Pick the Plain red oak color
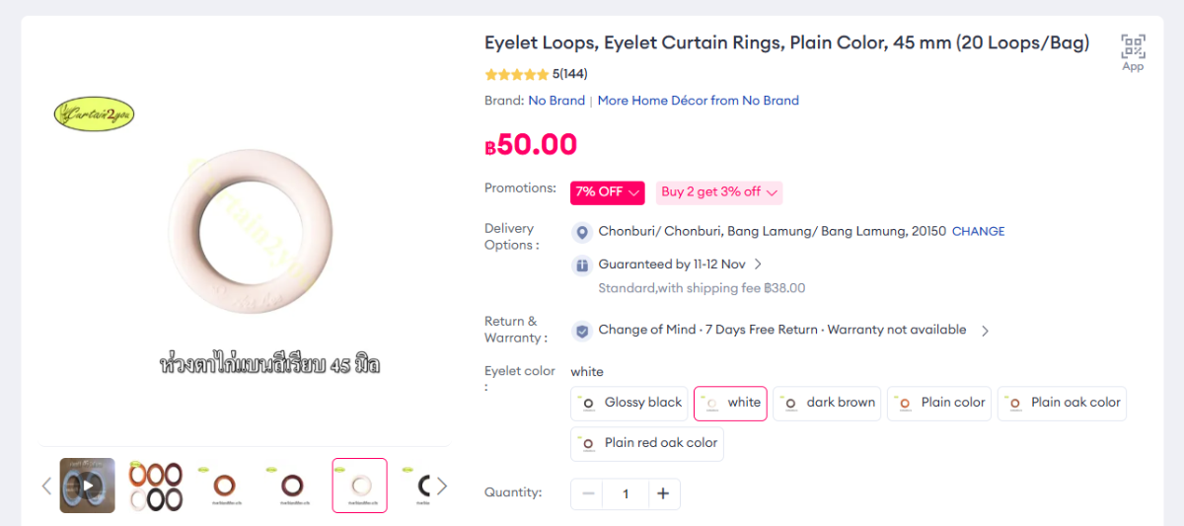This screenshot has height=526, width=1184. (x=647, y=443)
